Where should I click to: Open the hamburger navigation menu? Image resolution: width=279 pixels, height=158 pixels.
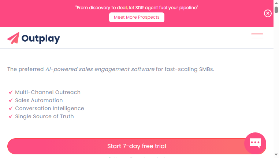click(x=257, y=36)
